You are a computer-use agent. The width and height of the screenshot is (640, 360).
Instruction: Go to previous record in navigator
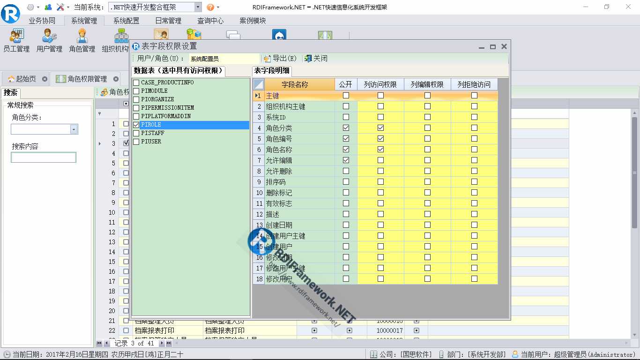[107, 344]
